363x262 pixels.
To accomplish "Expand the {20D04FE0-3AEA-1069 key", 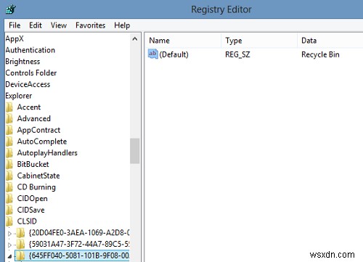I will (x=9, y=234).
